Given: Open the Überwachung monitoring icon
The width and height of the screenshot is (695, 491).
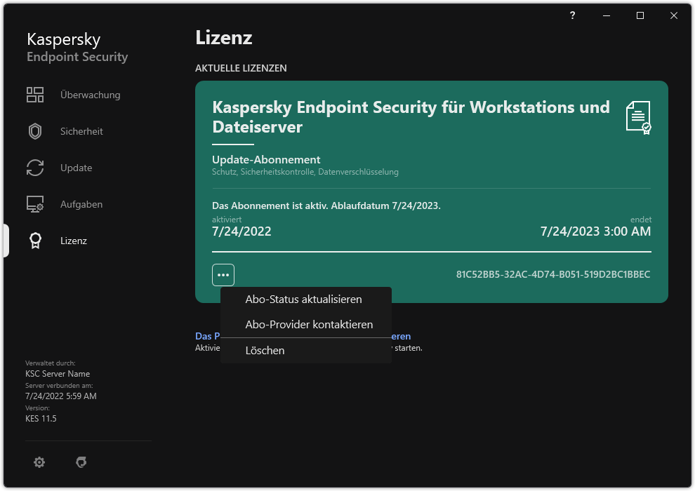Looking at the screenshot, I should pyautogui.click(x=35, y=94).
